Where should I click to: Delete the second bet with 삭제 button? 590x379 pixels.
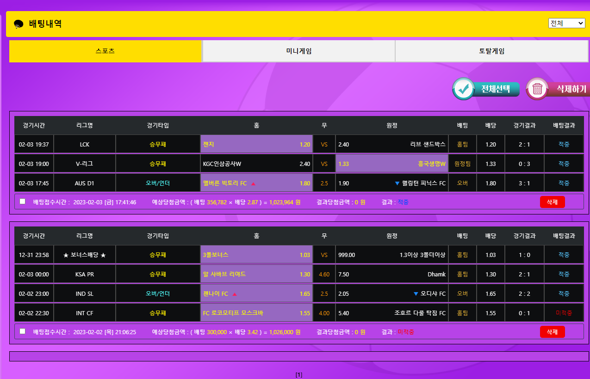point(552,332)
